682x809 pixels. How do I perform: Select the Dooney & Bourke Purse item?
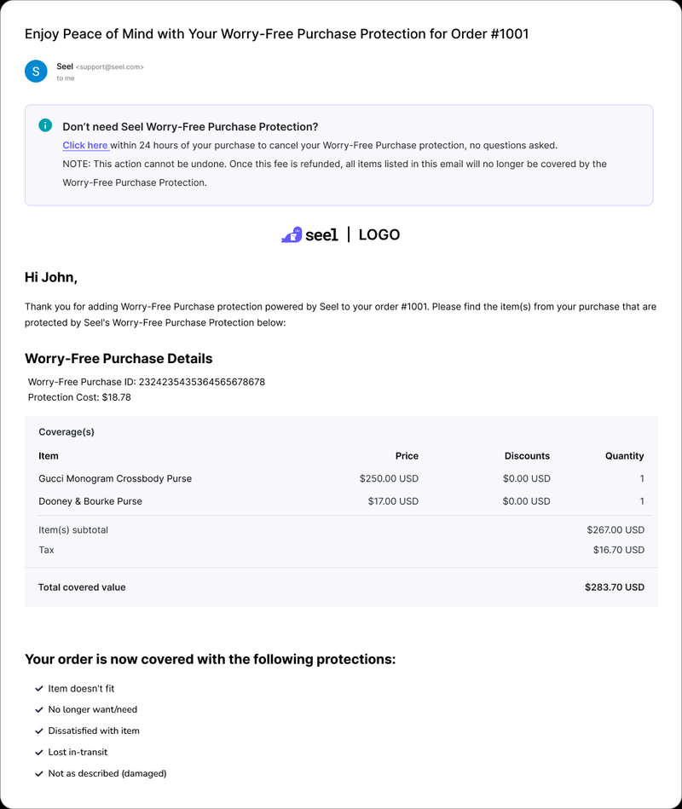[90, 501]
